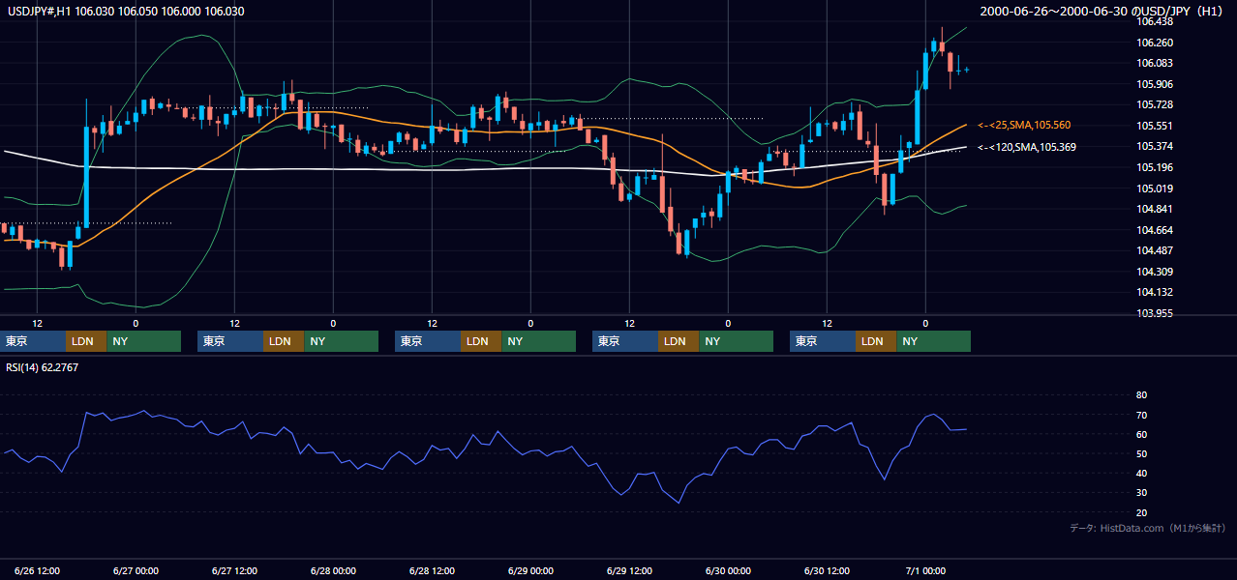Image resolution: width=1237 pixels, height=580 pixels.
Task: Select the 7/1 00:00 date axis label
Action: pos(925,570)
